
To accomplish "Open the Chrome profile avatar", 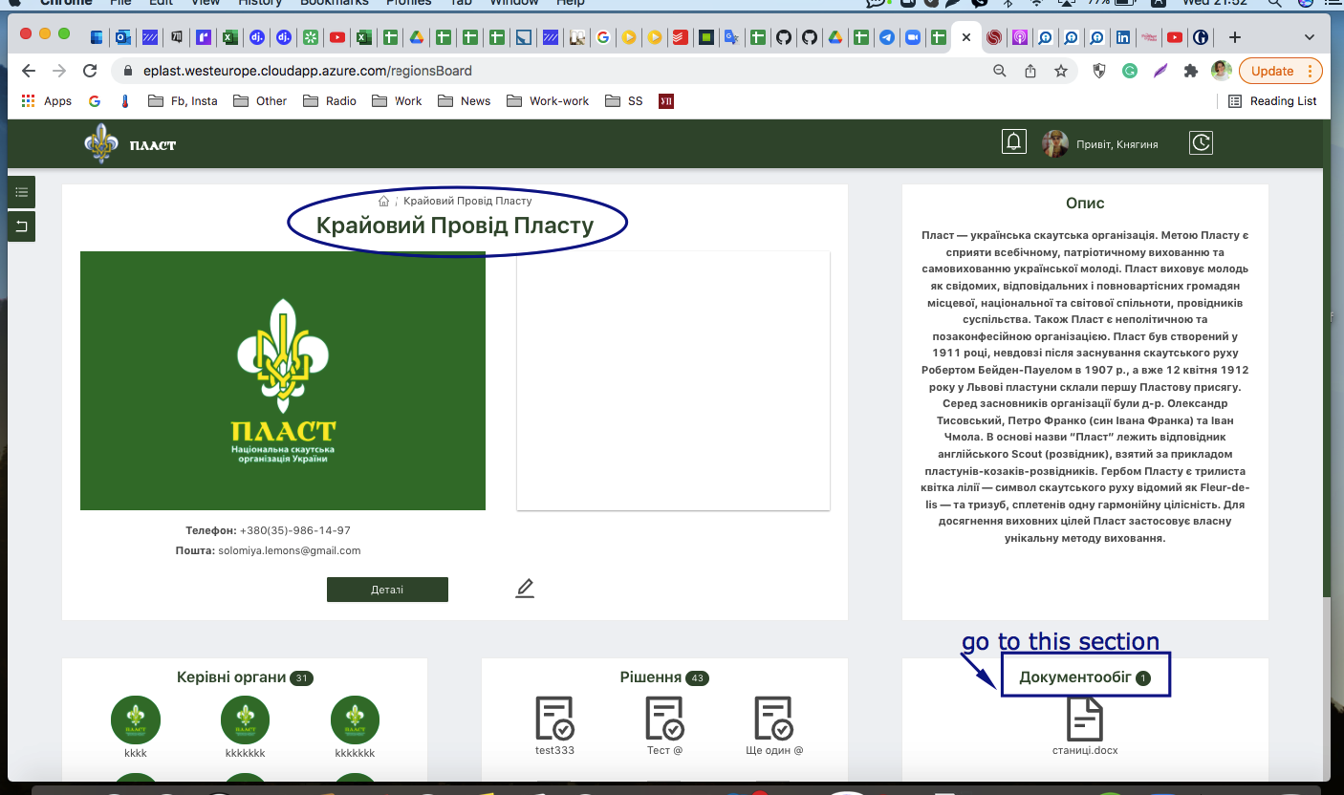I will point(1221,71).
